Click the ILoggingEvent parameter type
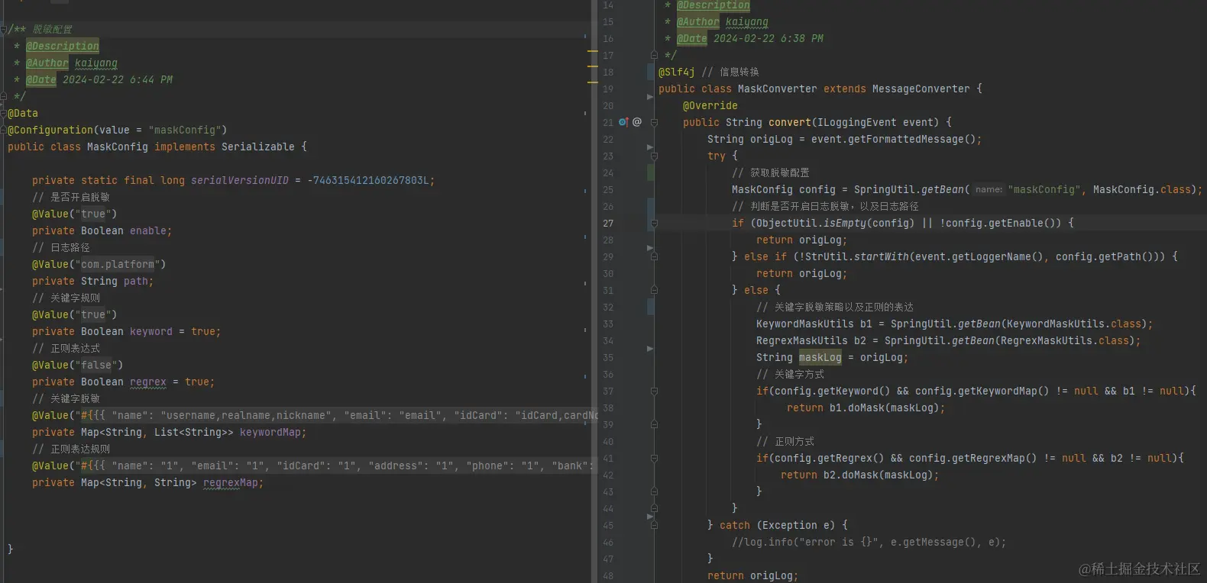1207x583 pixels. click(857, 122)
